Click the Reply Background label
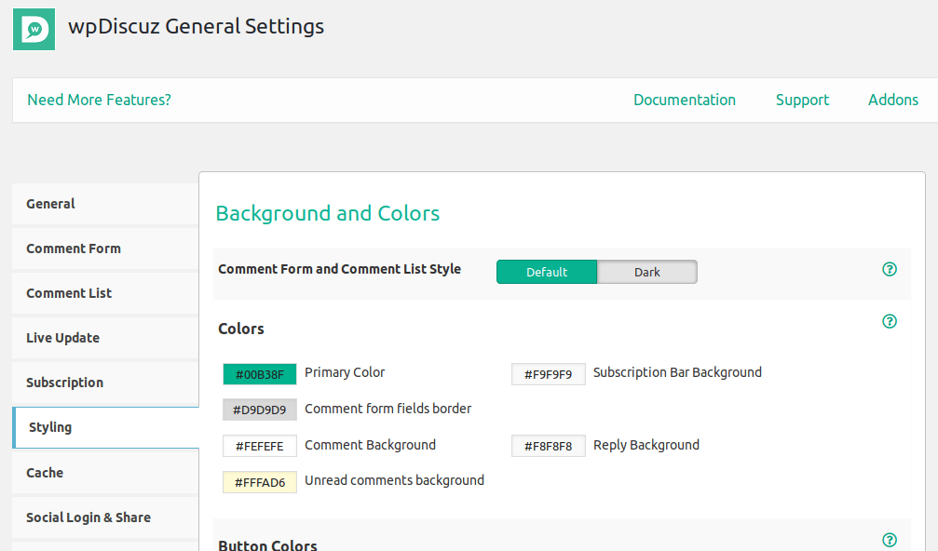Screen dimensions: 938x551 [646, 445]
